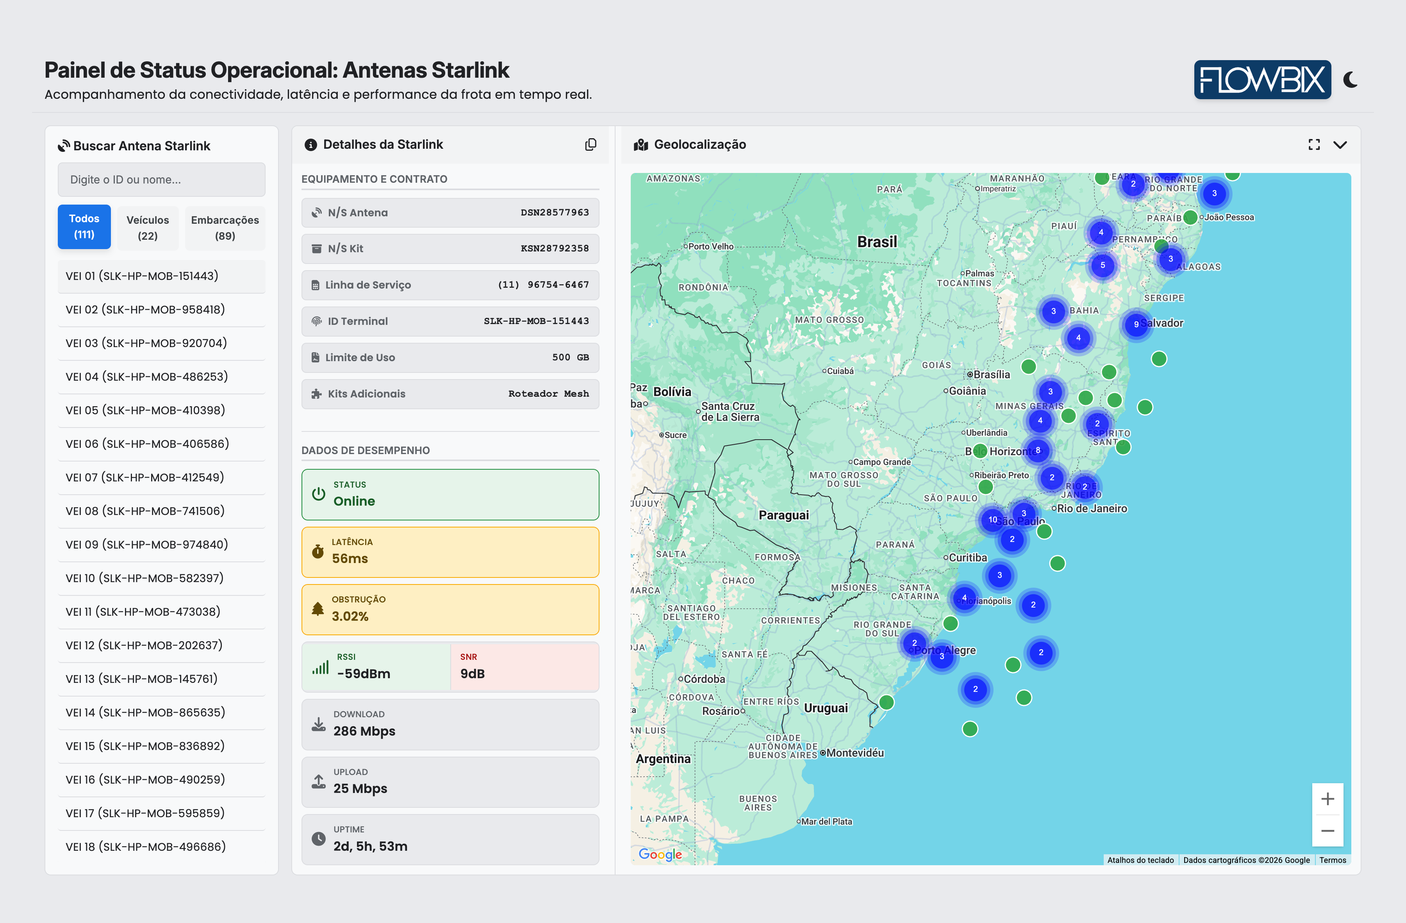
Task: Click the Upload arrow icon
Action: pos(319,782)
